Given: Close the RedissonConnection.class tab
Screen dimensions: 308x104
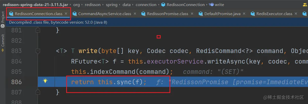Looking at the screenshot, I should pos(66,14).
